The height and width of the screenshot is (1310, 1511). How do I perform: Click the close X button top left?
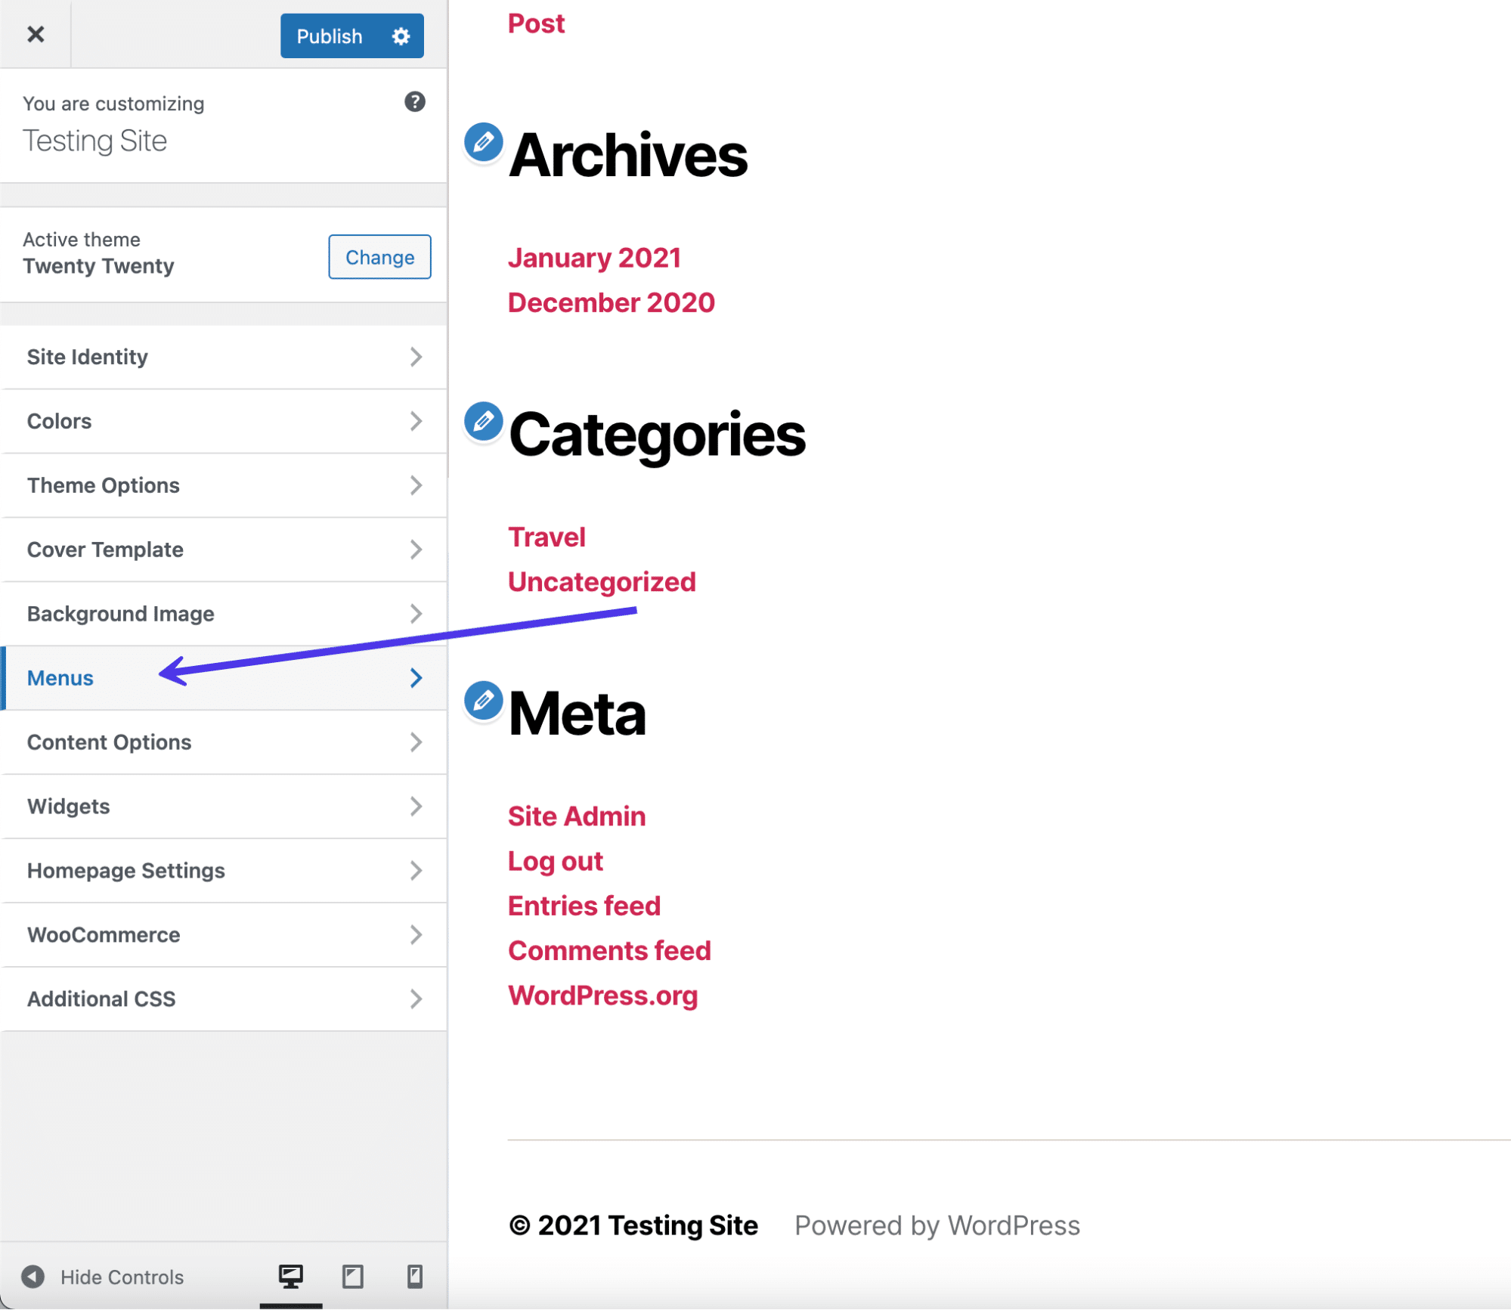click(x=37, y=35)
